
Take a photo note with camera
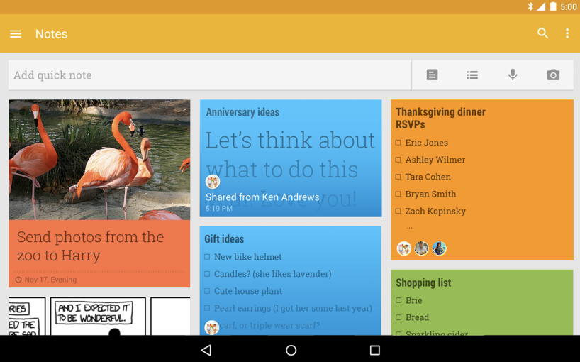553,75
